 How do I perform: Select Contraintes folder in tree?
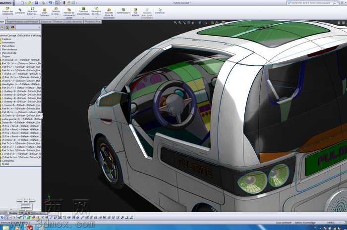[x=8, y=161]
